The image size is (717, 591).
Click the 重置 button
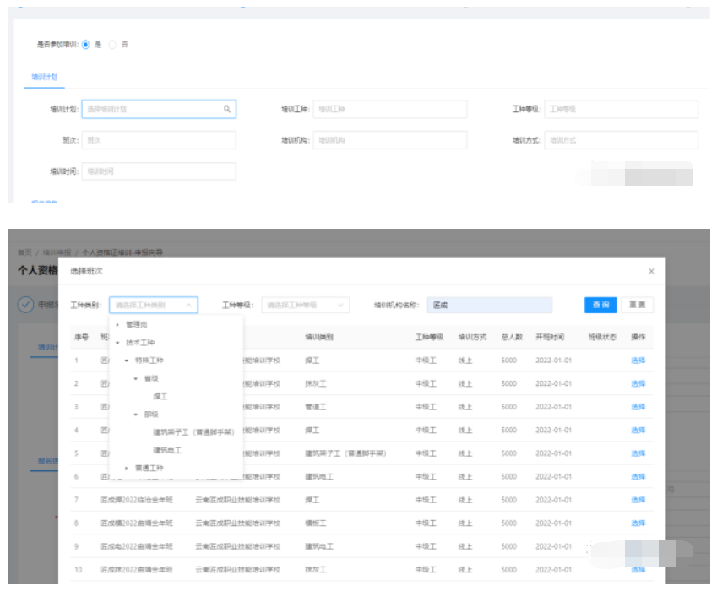pyautogui.click(x=638, y=305)
